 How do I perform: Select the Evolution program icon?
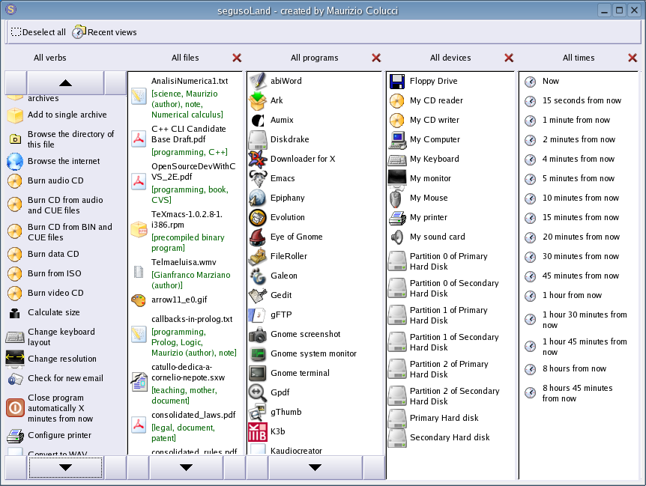tap(258, 217)
